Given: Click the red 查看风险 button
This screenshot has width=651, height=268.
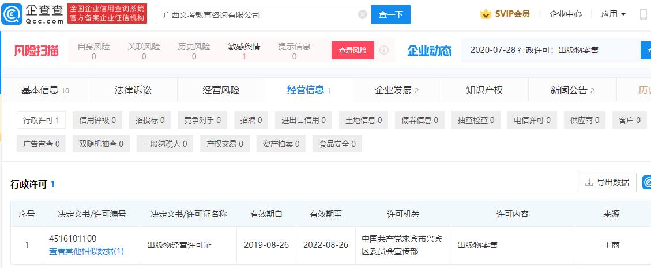Looking at the screenshot, I should [x=352, y=51].
